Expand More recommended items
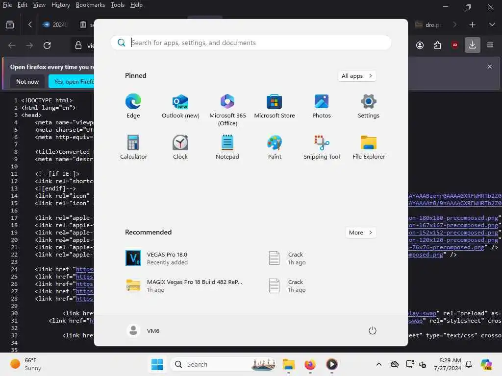The width and height of the screenshot is (502, 376). click(x=360, y=233)
